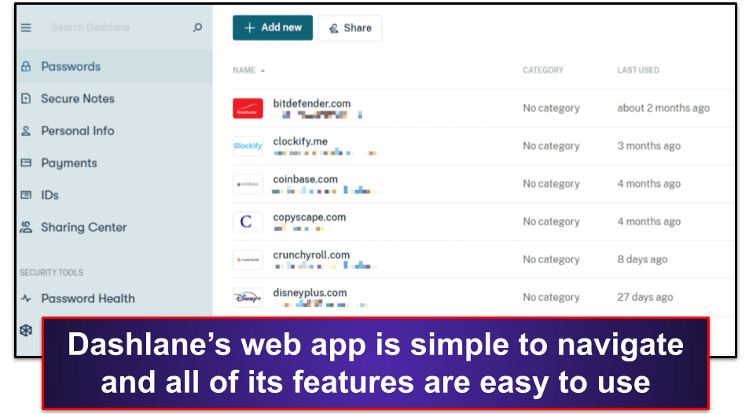Viewport: 749px width, 414px height.
Task: Open the crunchyroll.com entry
Action: [311, 255]
